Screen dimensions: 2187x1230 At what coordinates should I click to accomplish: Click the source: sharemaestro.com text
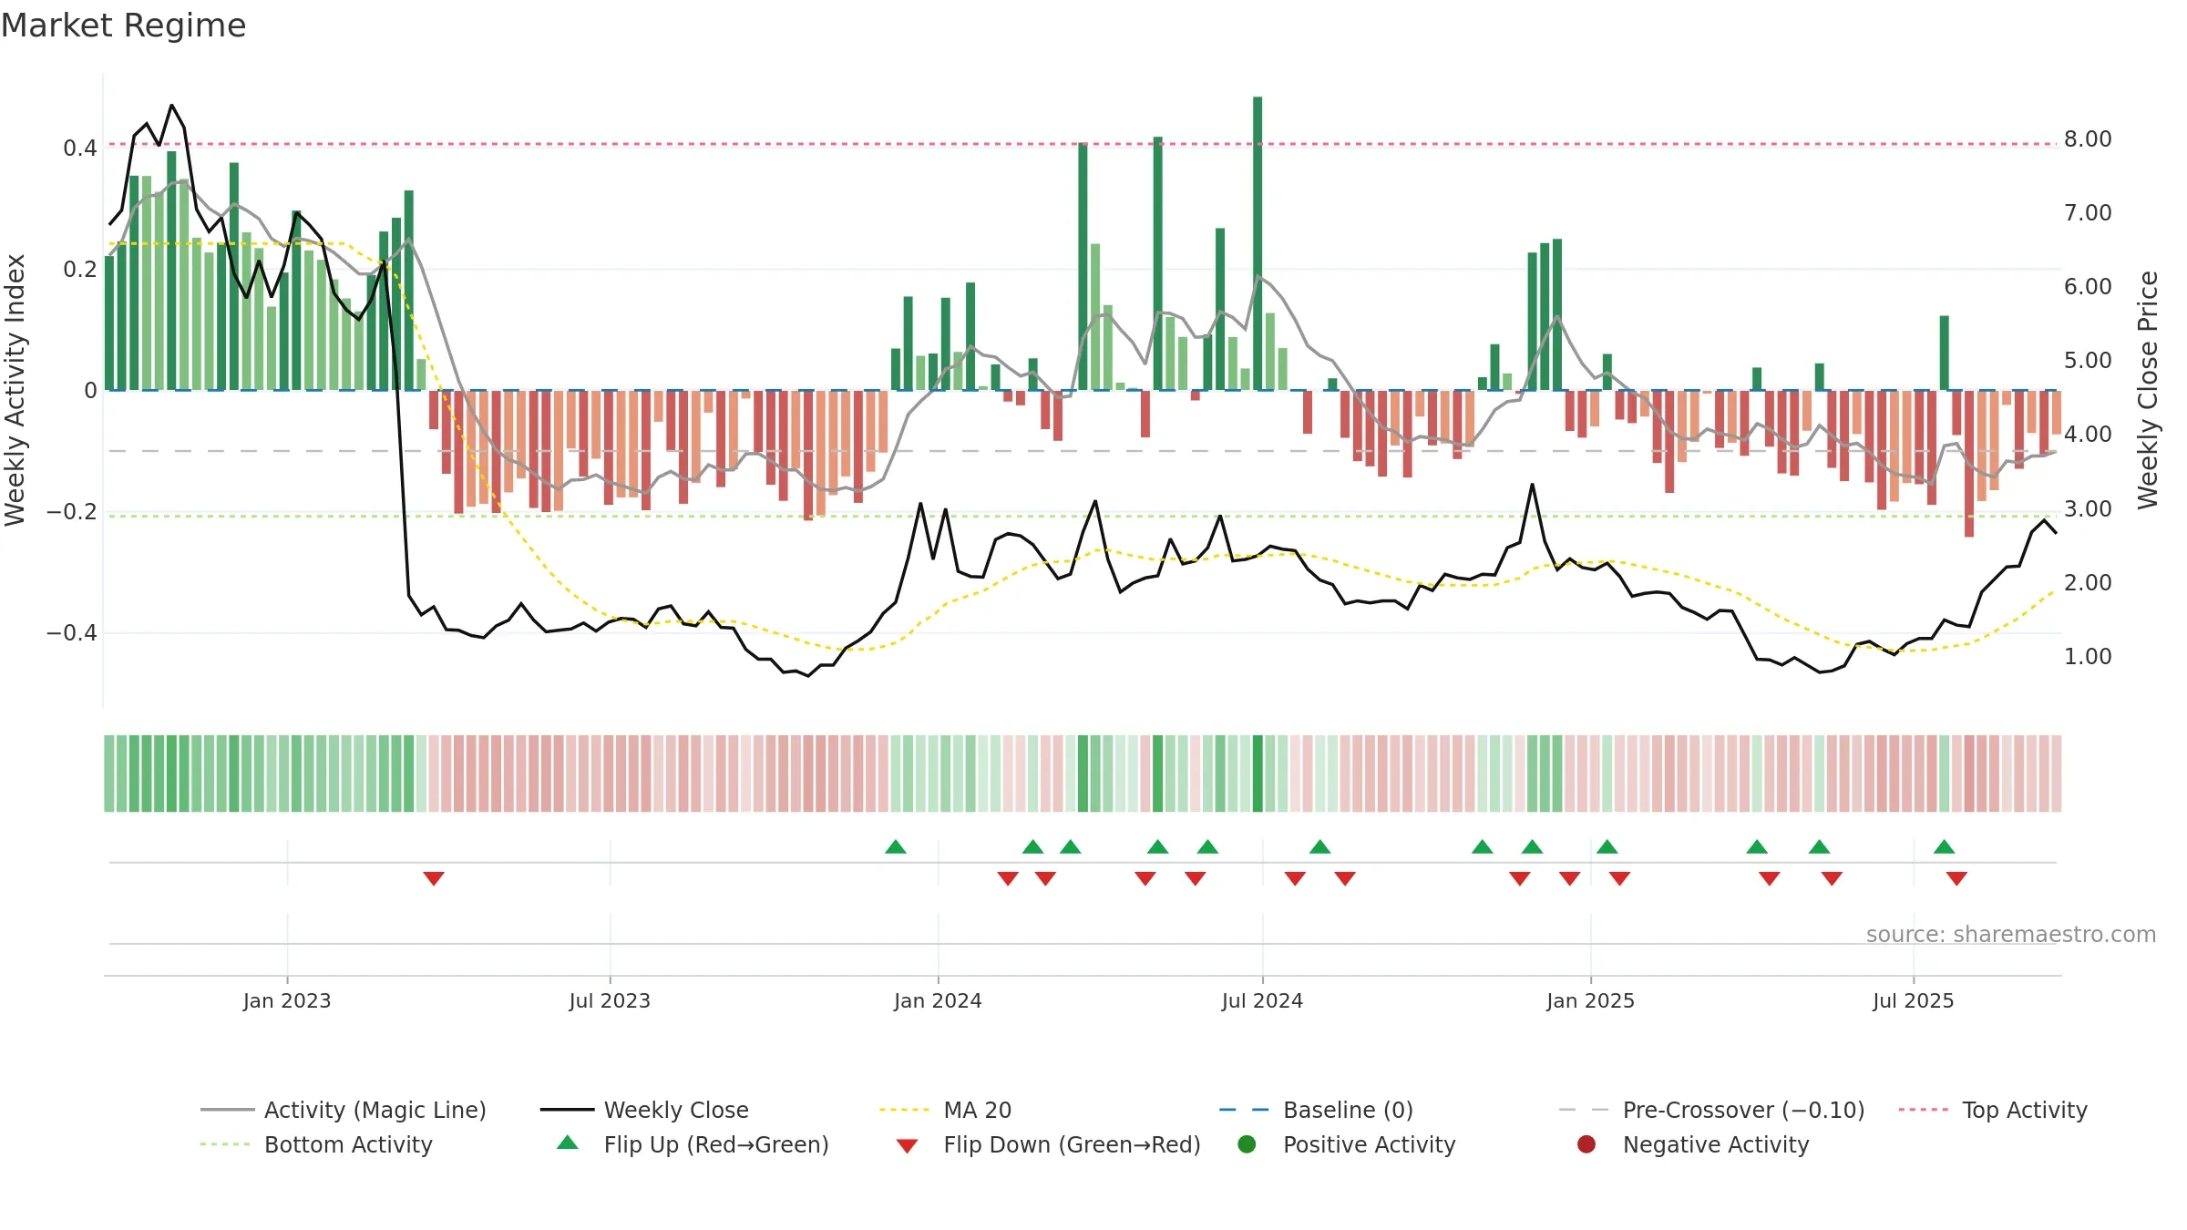click(2010, 934)
